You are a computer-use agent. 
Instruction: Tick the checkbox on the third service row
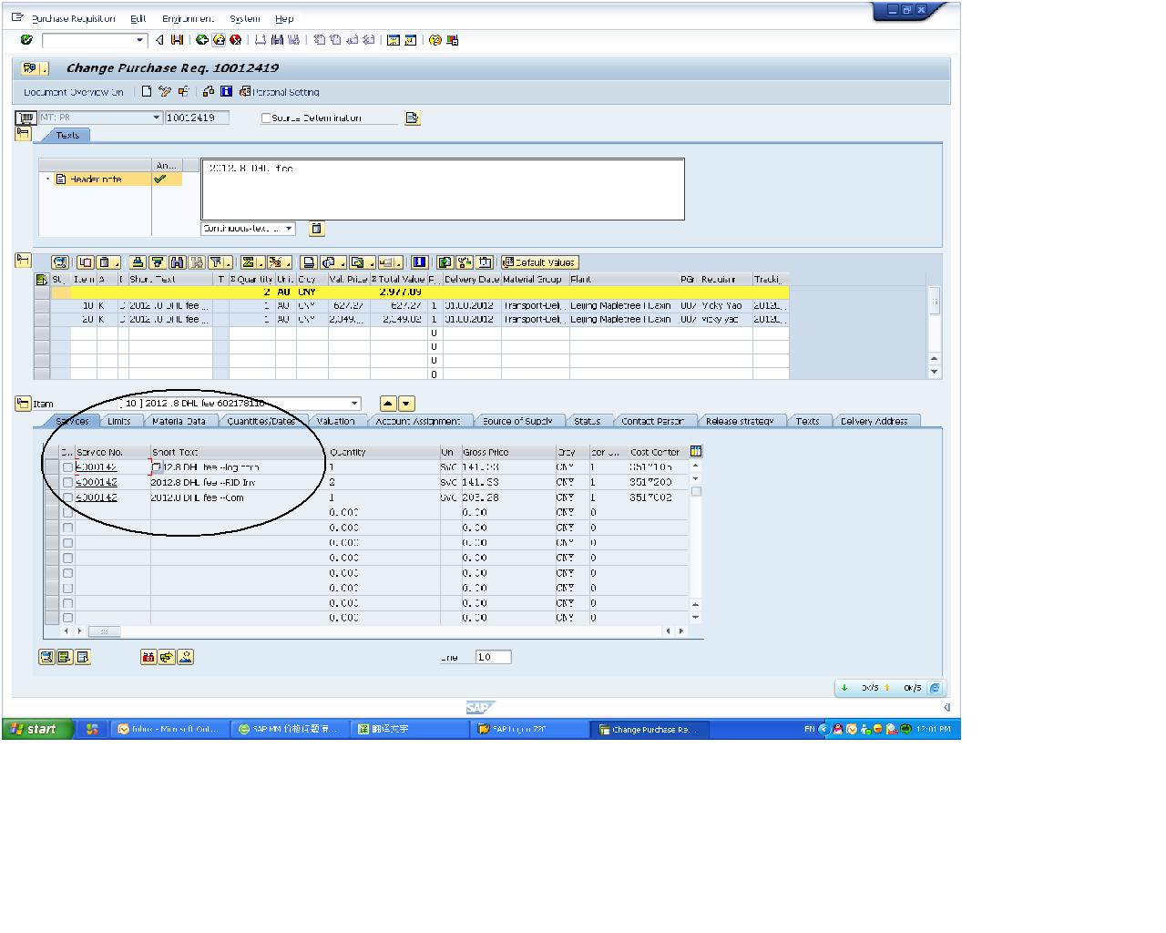[67, 498]
